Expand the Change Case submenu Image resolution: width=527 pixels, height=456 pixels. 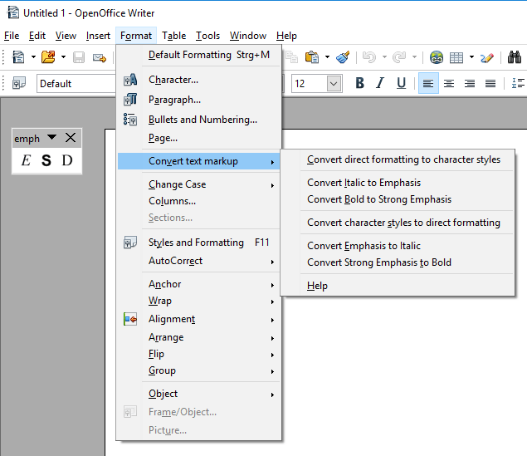198,184
